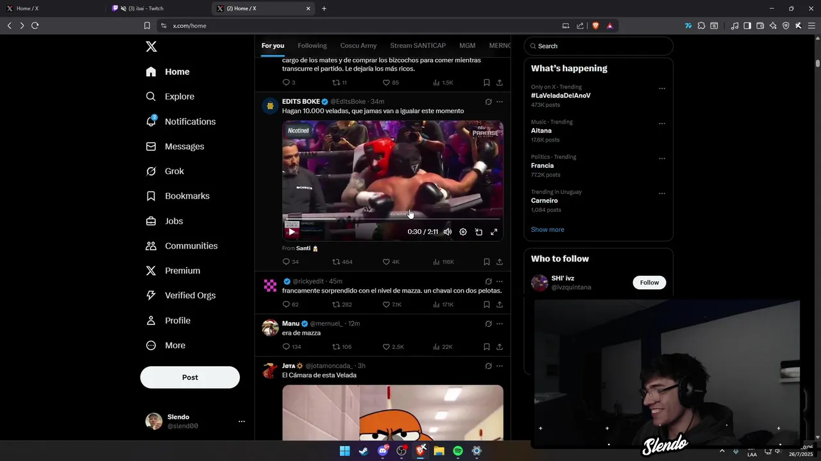821x461 pixels.
Task: Follow SHI' ivz account
Action: (649, 282)
